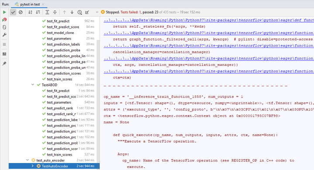The height and width of the screenshot is (170, 314).
Task: Expand all test nodes icon
Action: pos(47,12)
